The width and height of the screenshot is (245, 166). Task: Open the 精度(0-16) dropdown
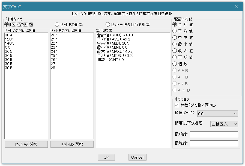tap(217, 114)
